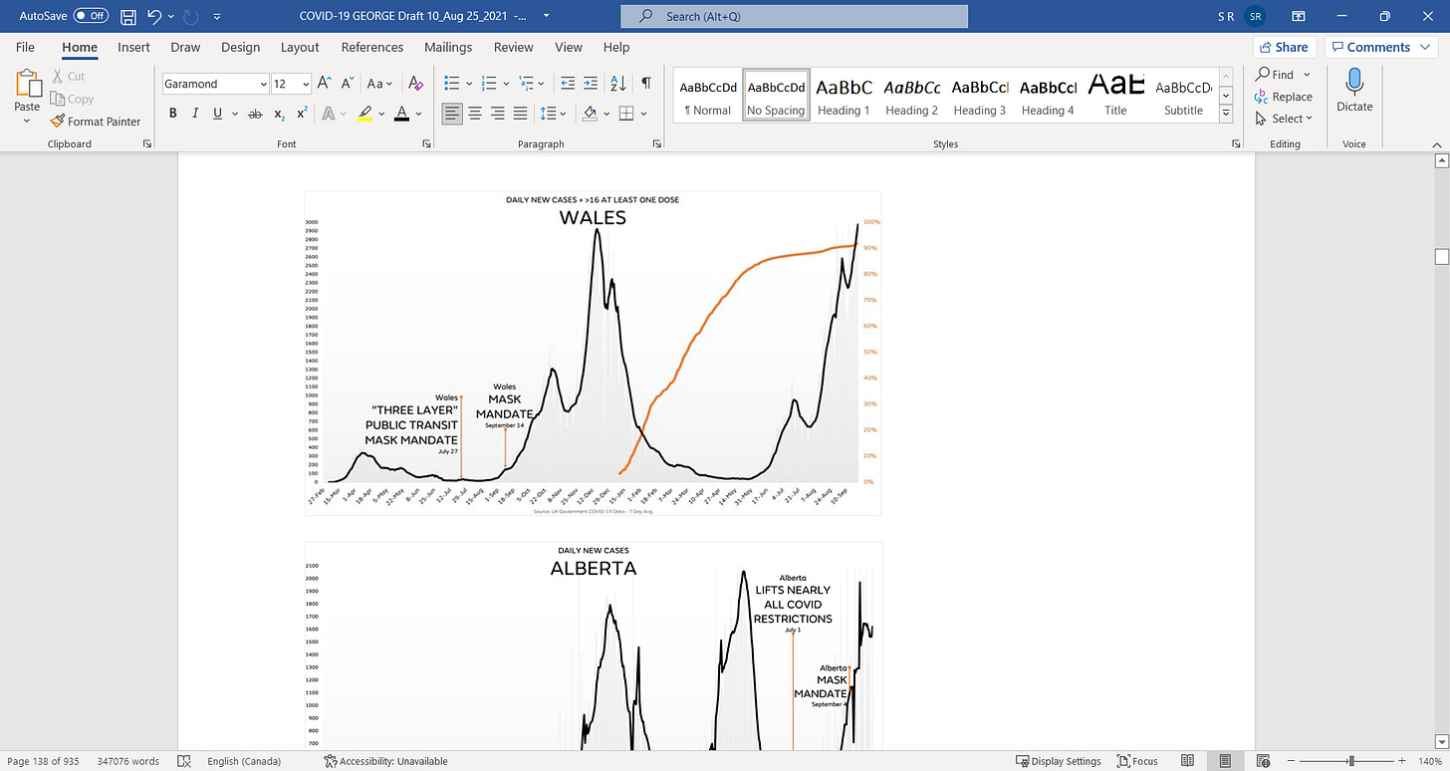This screenshot has width=1450, height=771.
Task: Open Ribbon Display Options in title bar
Action: click(x=1298, y=16)
